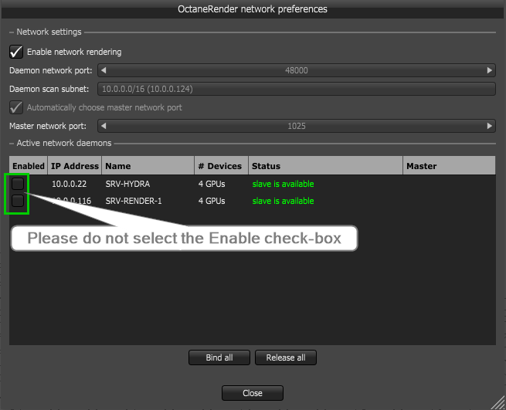506x410 pixels.
Task: Decrease Master network port with left arrow
Action: click(104, 126)
